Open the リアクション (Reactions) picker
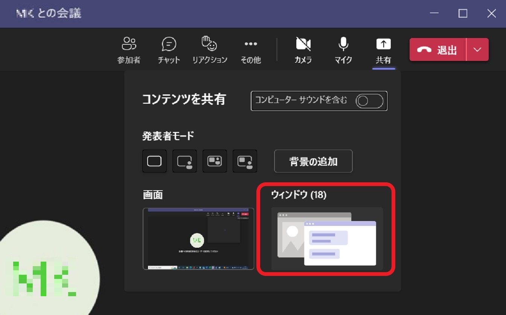The image size is (506, 315). coord(210,50)
